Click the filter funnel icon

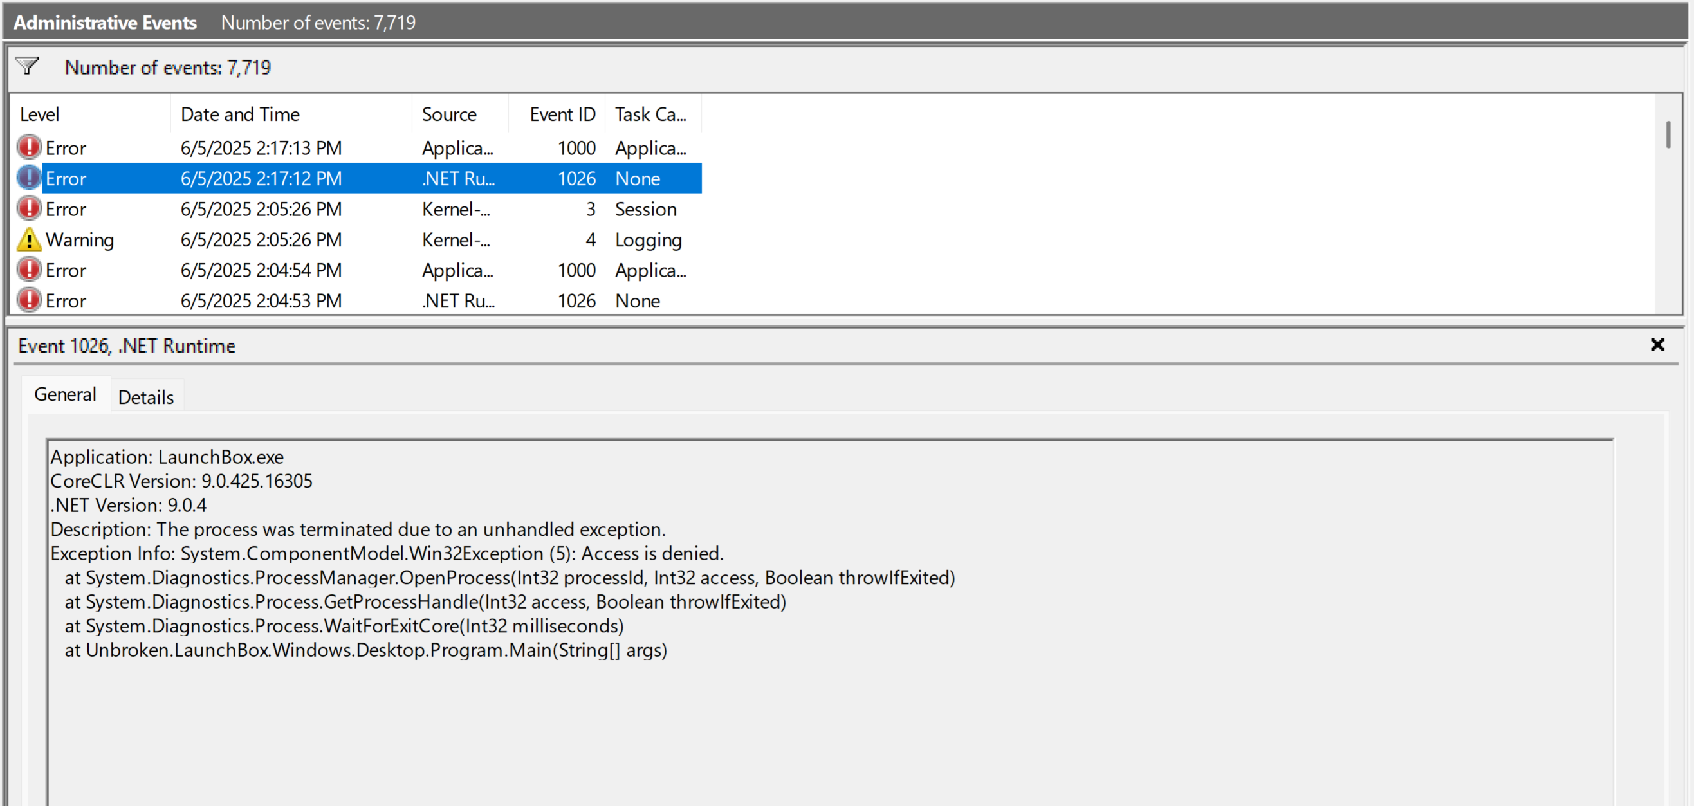tap(27, 66)
